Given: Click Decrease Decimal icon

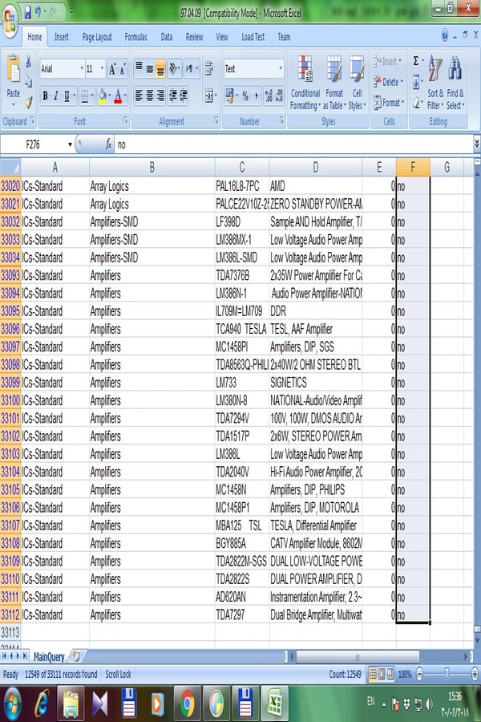Looking at the screenshot, I should coord(280,95).
